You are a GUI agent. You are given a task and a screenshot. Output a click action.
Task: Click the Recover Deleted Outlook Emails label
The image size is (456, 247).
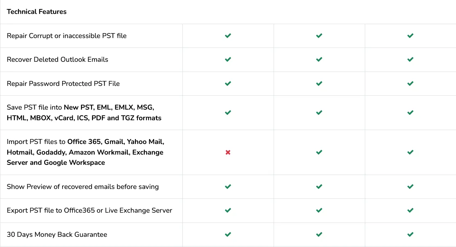[58, 59]
